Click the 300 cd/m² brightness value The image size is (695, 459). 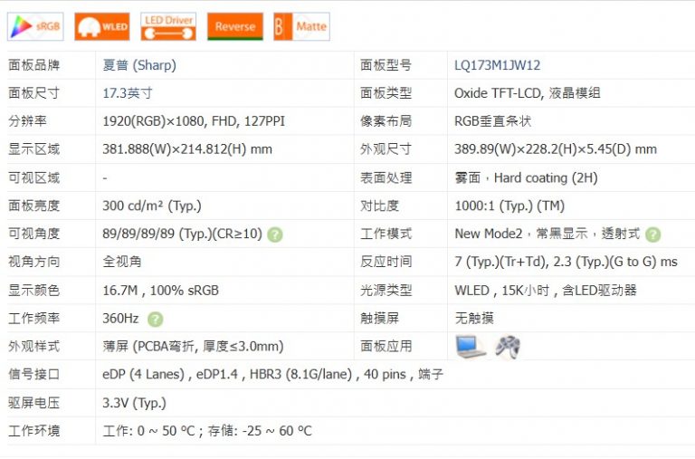152,206
